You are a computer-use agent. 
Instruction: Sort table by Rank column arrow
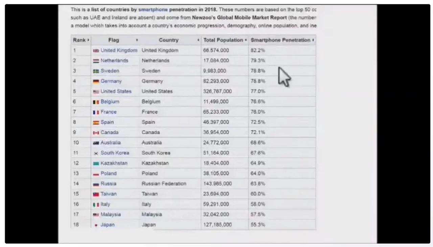click(x=88, y=40)
